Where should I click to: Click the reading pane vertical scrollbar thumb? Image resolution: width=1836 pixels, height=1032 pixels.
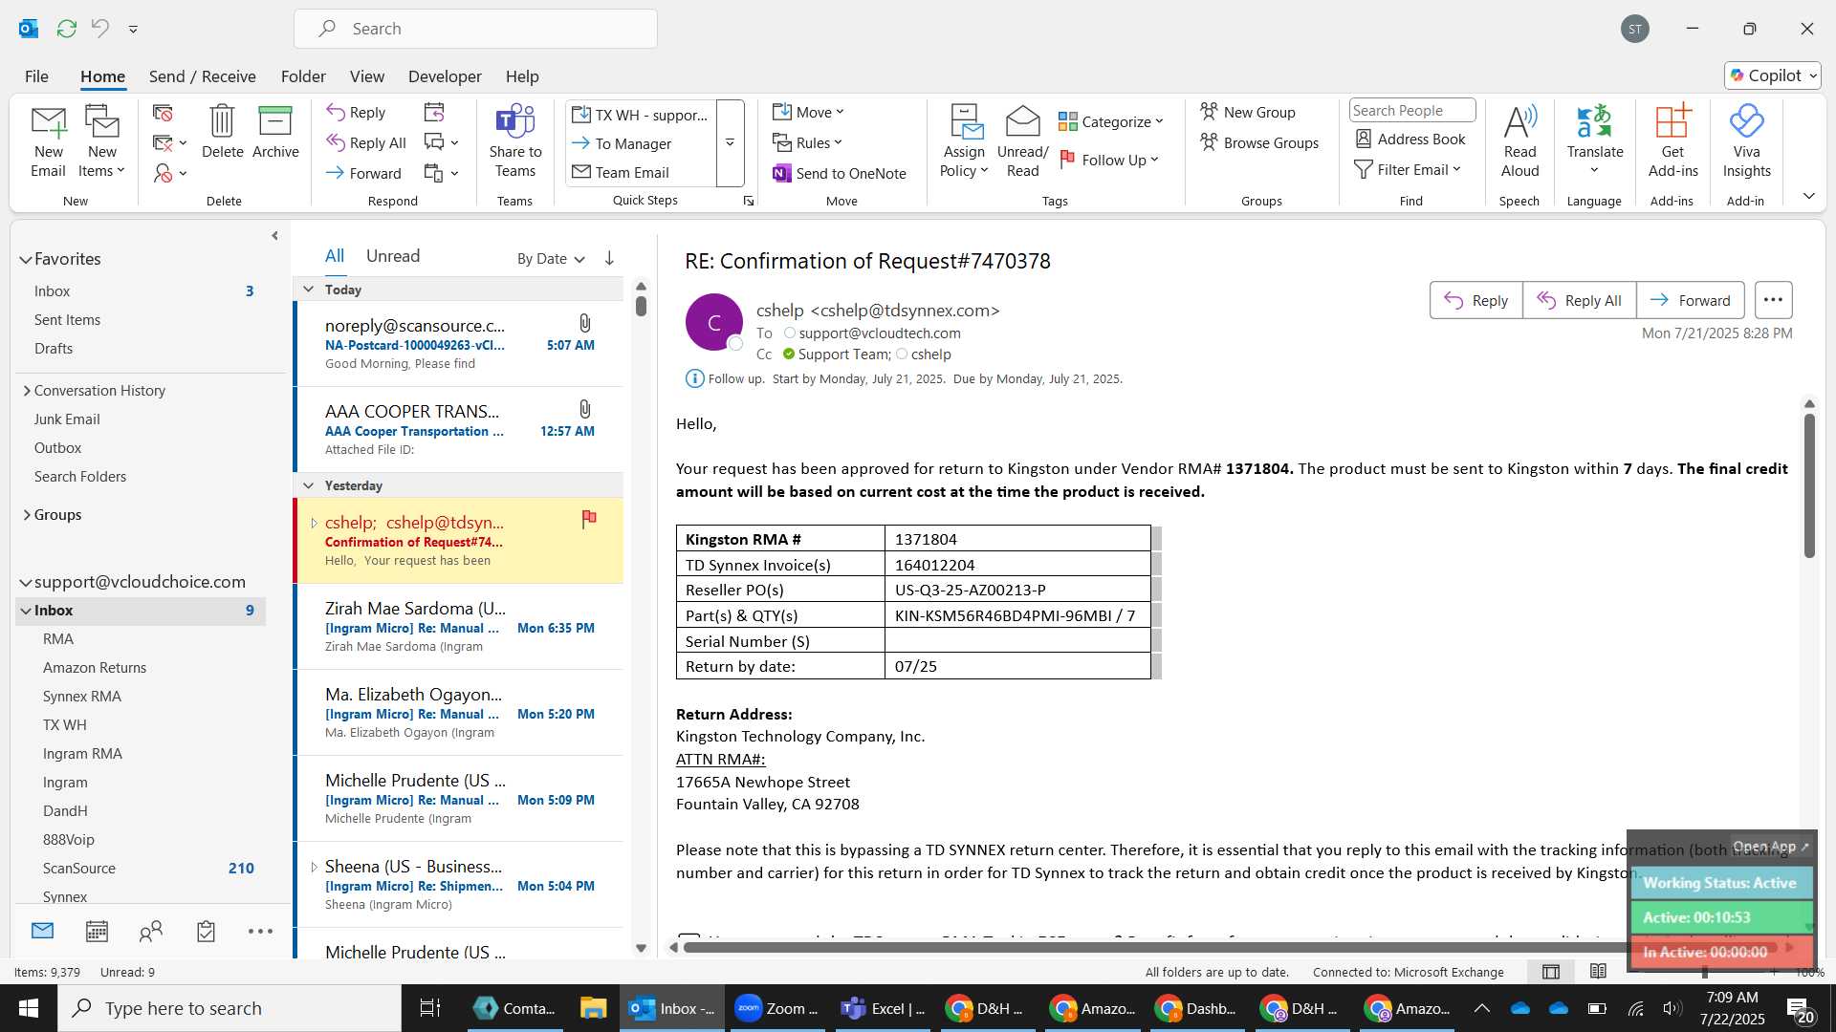[1808, 485]
